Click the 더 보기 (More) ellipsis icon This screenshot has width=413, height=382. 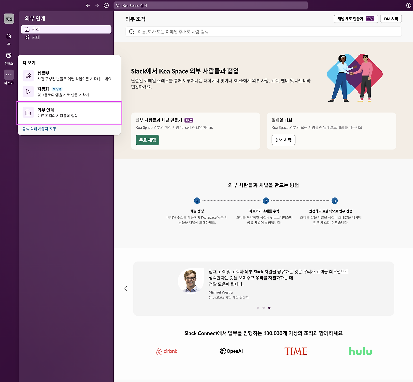[9, 75]
